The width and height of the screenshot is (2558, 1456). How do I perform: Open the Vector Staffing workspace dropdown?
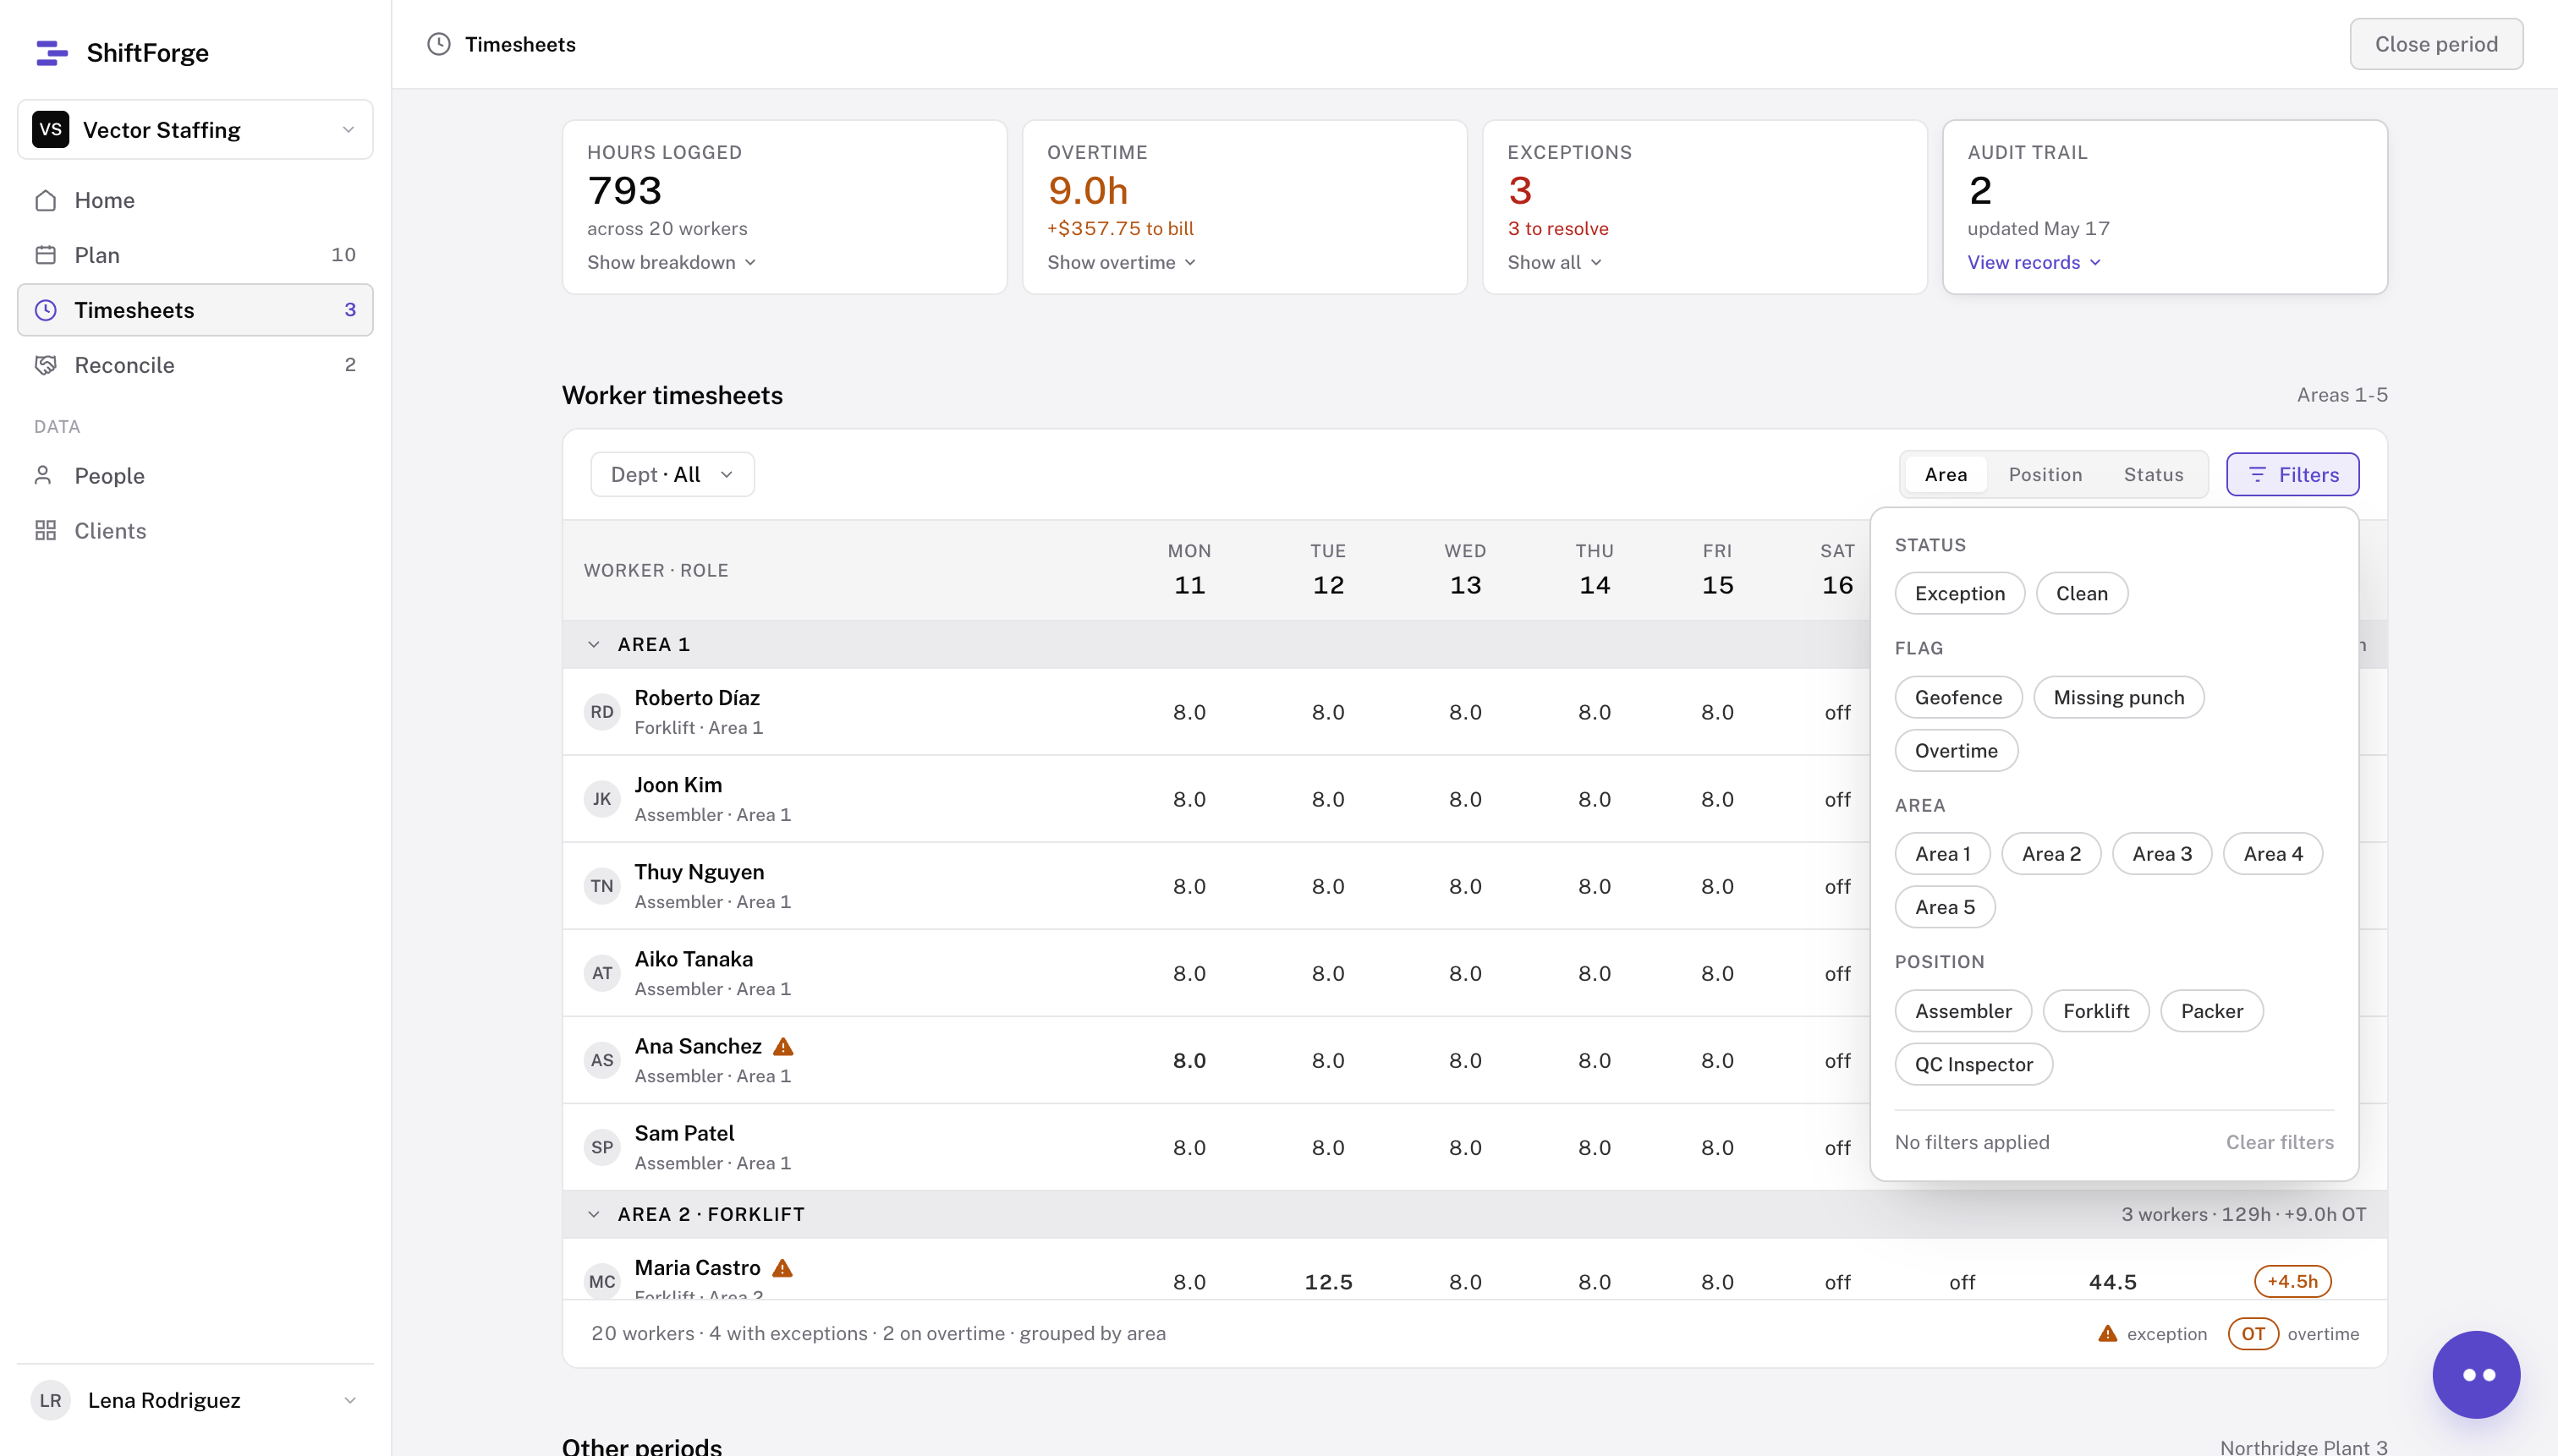(195, 130)
